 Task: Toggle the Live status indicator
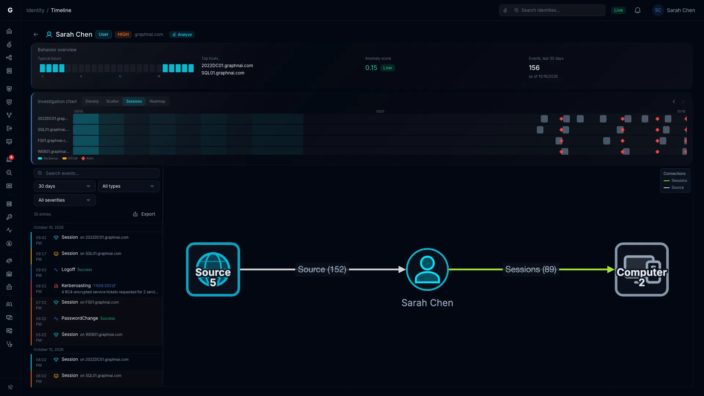pyautogui.click(x=618, y=10)
